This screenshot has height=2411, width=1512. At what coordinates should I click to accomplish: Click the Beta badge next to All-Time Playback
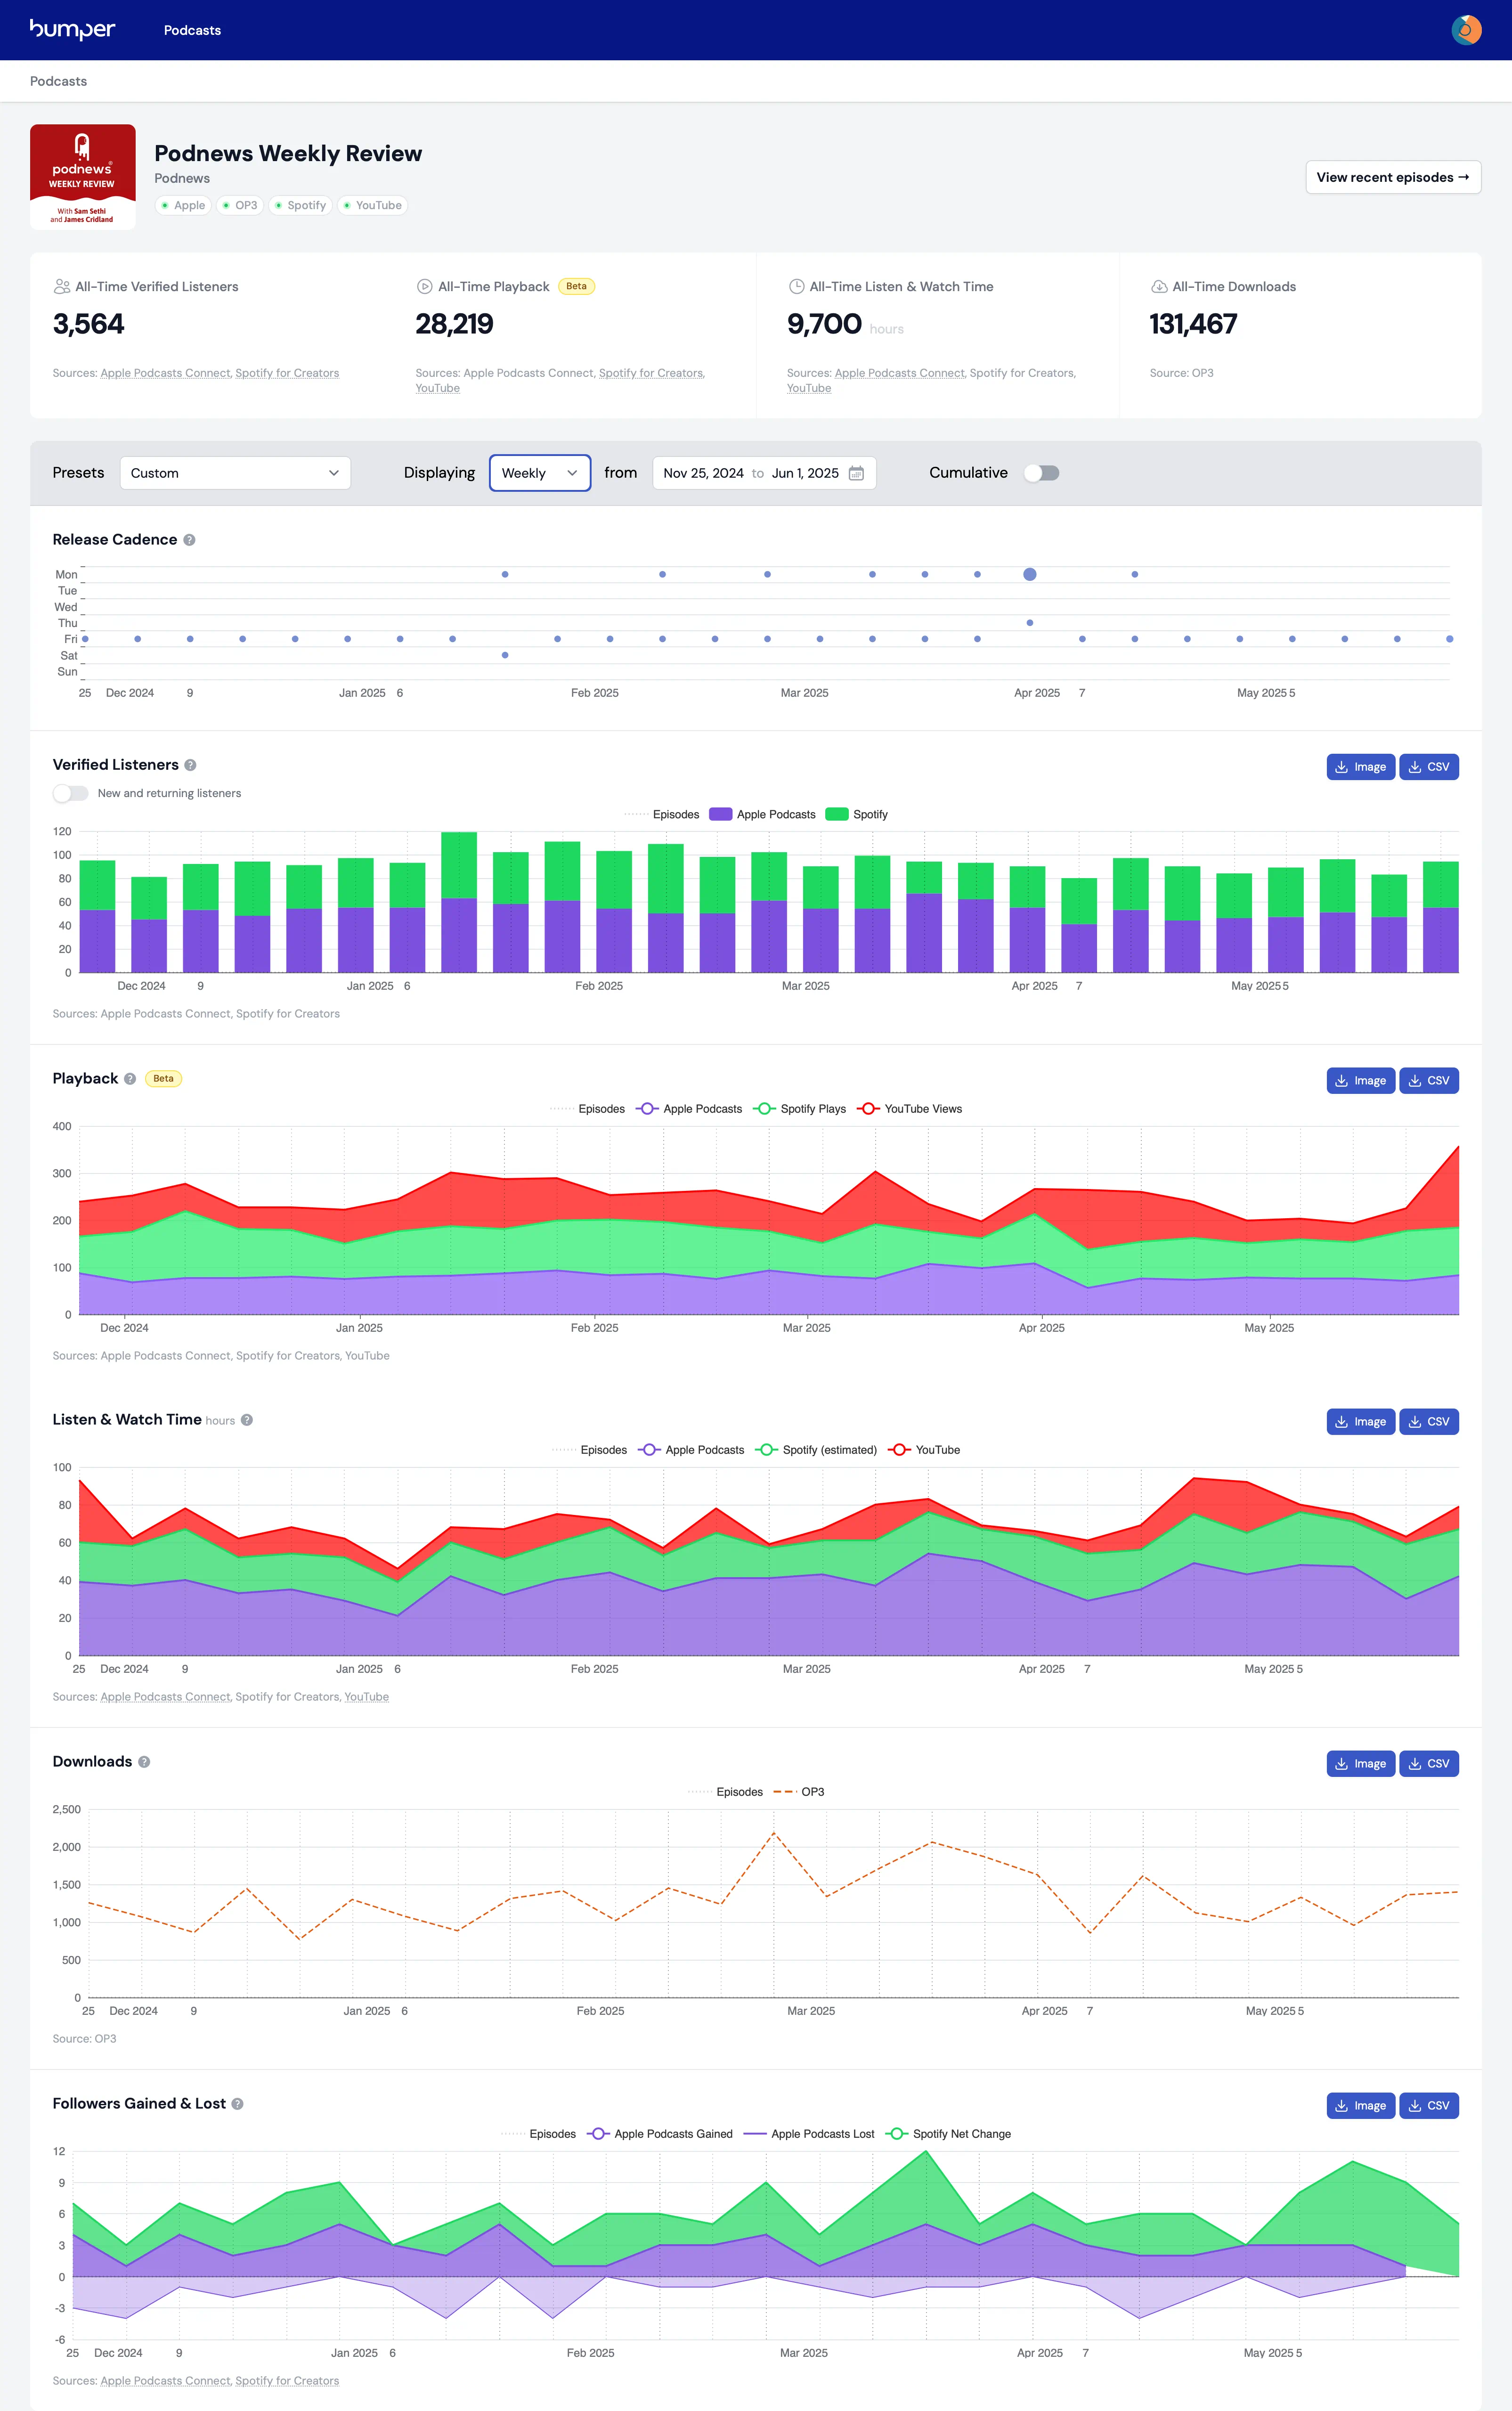pos(576,286)
